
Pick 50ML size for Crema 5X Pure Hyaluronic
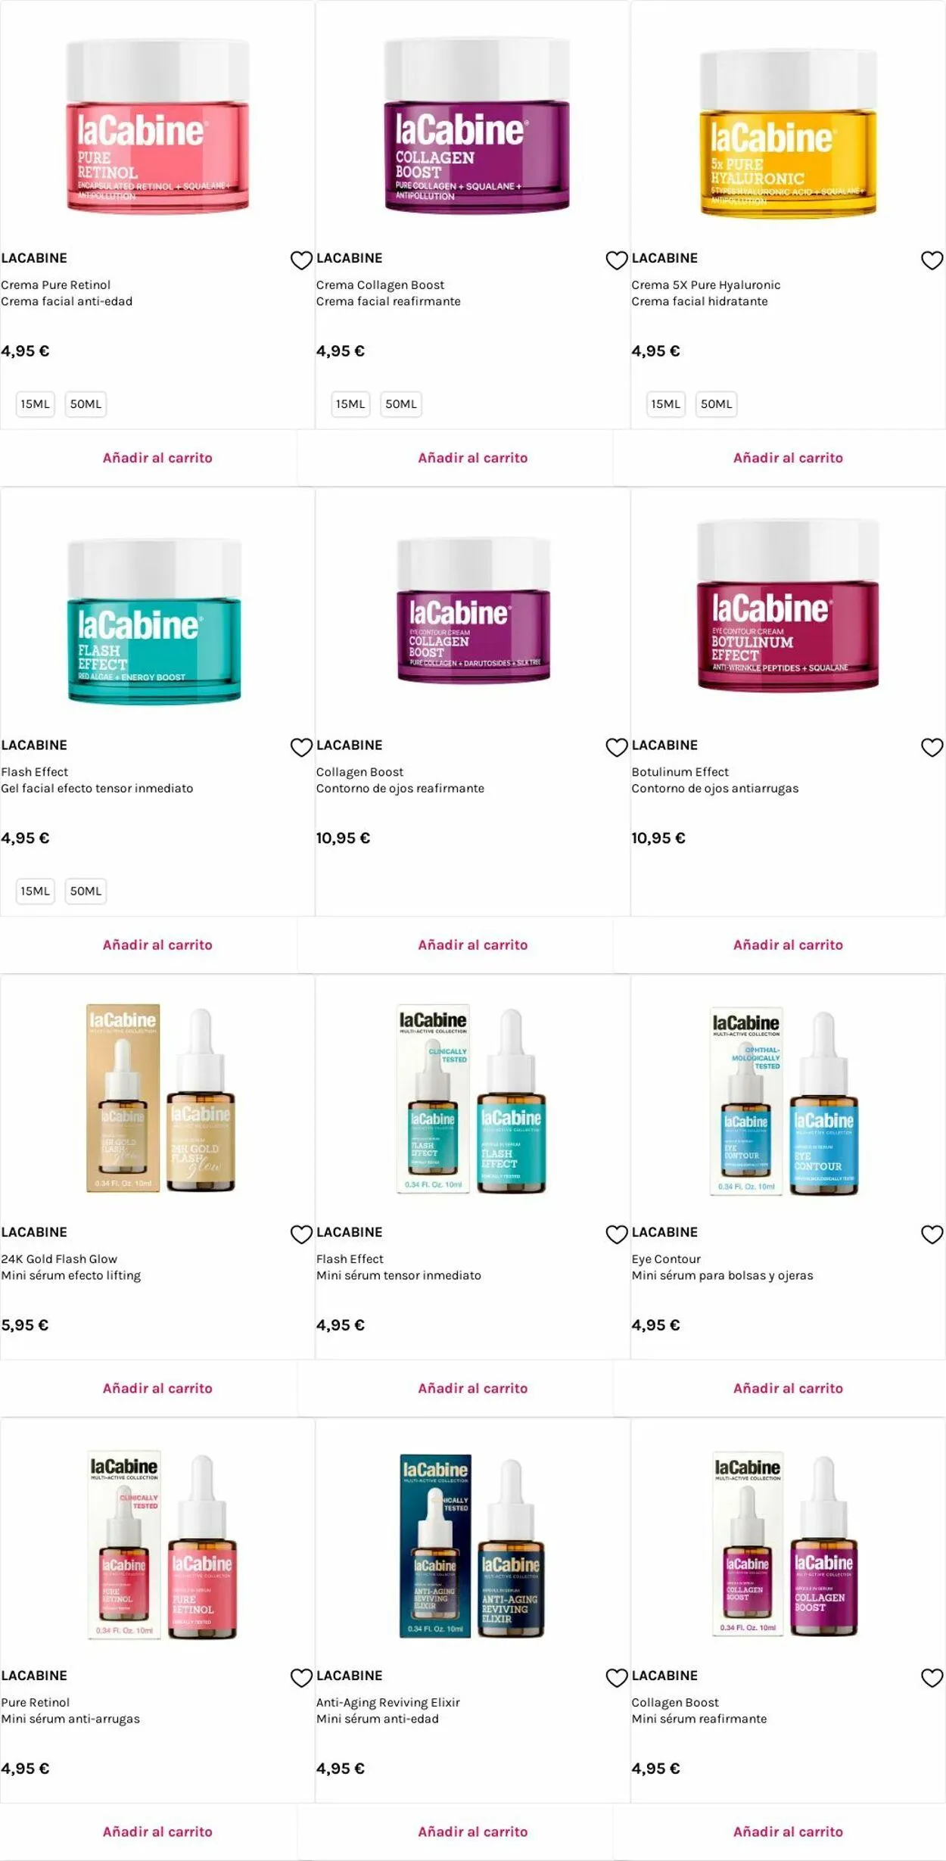tap(716, 404)
